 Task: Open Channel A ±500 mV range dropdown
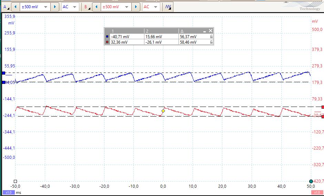pos(34,7)
